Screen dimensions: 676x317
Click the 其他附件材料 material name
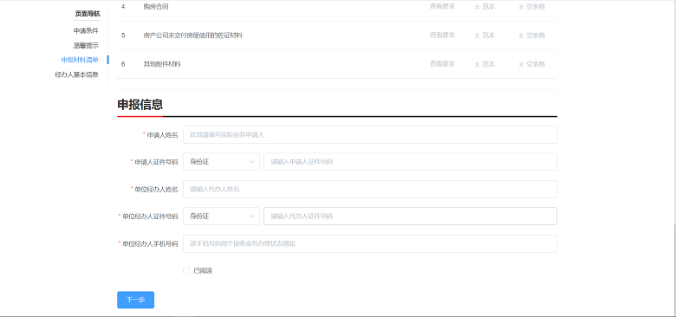[162, 64]
